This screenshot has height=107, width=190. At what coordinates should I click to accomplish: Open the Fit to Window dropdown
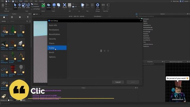click(98, 16)
